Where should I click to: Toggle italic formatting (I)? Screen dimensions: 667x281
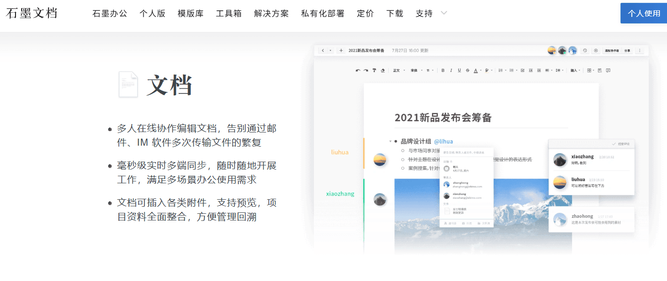[451, 70]
